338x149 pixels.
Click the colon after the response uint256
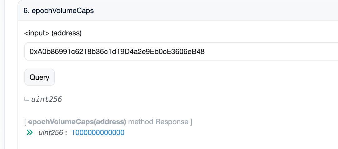coord(66,133)
